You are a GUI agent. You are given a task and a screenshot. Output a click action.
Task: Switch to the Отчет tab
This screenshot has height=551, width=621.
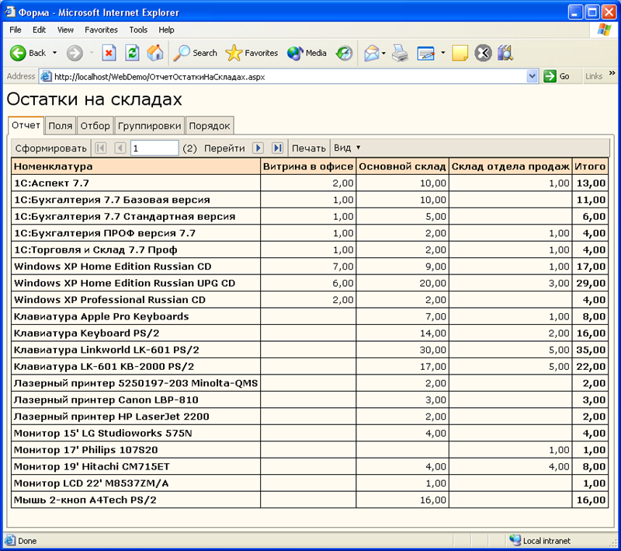click(x=26, y=125)
